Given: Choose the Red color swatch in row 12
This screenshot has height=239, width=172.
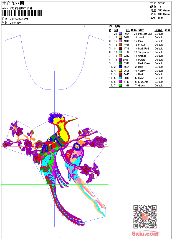Looking at the screenshot, I should click(120, 74).
